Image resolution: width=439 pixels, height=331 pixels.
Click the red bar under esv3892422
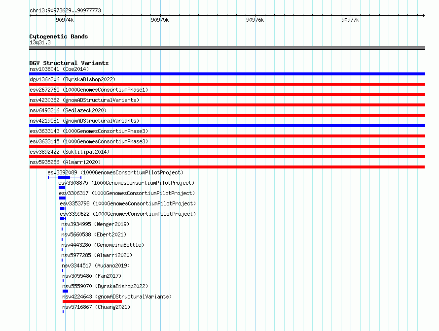tap(227, 157)
